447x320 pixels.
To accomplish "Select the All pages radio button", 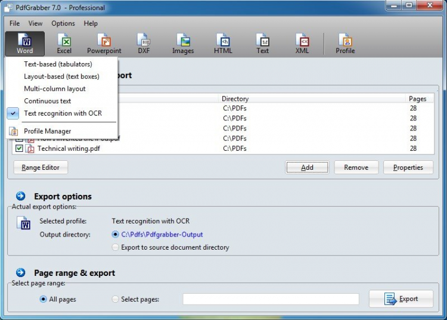I will (x=43, y=299).
